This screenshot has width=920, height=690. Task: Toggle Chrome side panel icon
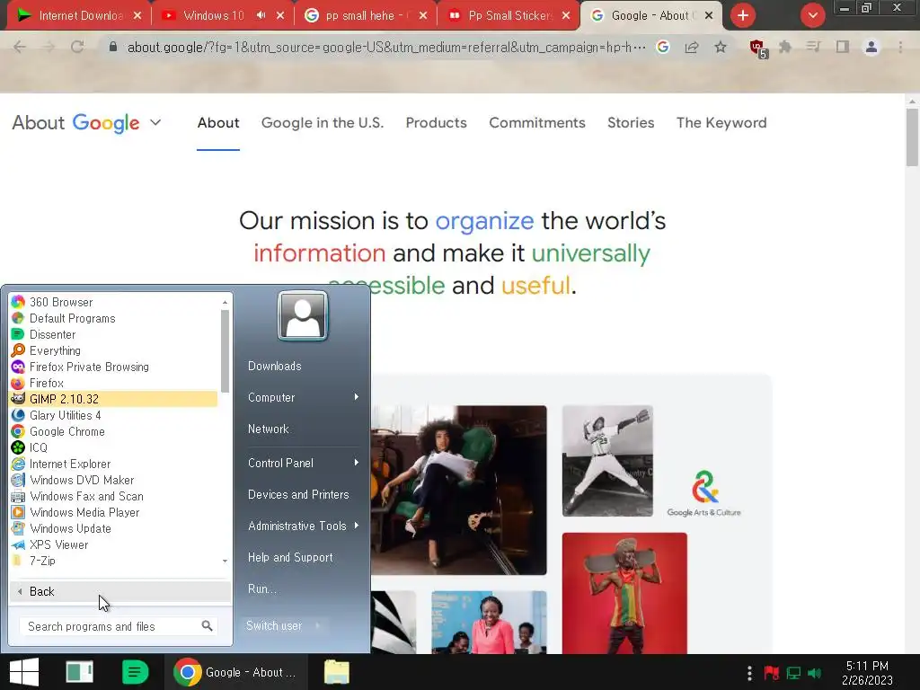(x=843, y=47)
